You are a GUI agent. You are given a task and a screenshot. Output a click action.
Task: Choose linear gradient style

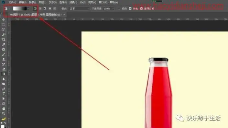[x=35, y=9]
